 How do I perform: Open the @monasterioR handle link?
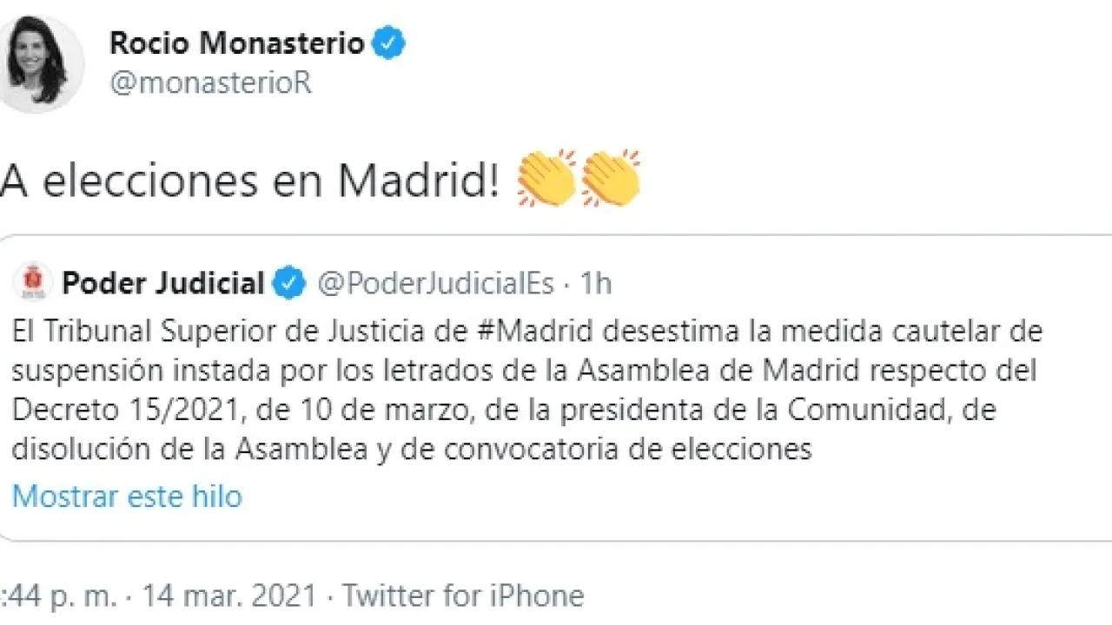[x=209, y=83]
